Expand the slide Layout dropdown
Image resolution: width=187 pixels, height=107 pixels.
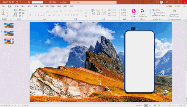[x=23, y=10]
